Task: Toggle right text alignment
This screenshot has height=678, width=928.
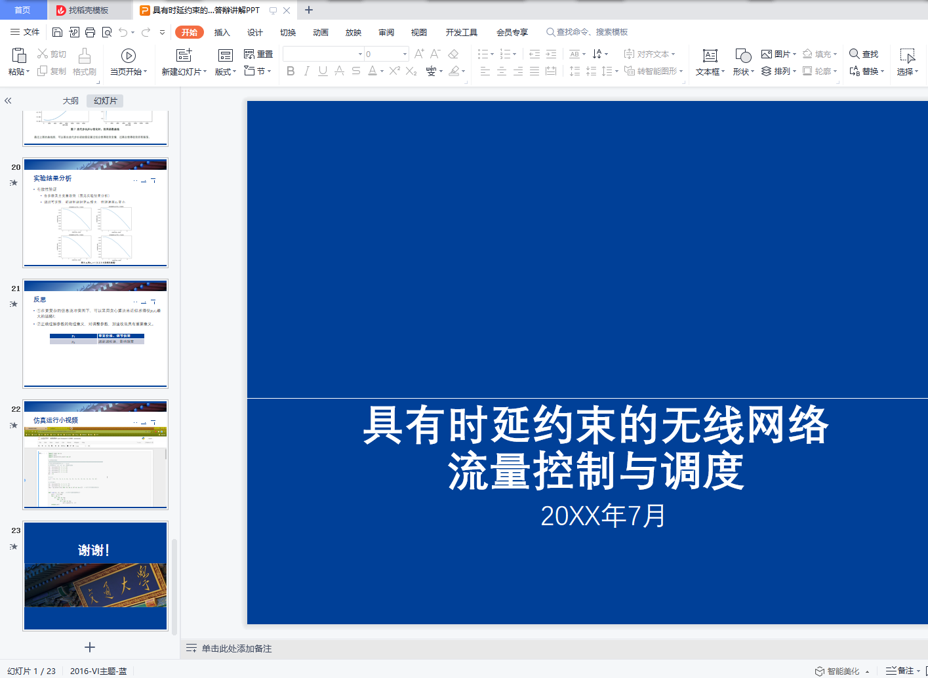Action: point(518,71)
